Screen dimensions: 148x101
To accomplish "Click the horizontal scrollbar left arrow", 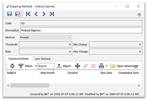I will point(8,86).
